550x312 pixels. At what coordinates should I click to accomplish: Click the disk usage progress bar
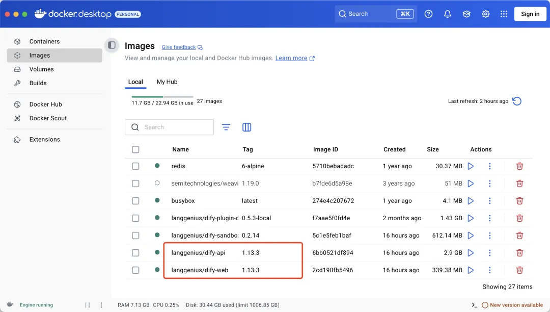(x=162, y=96)
